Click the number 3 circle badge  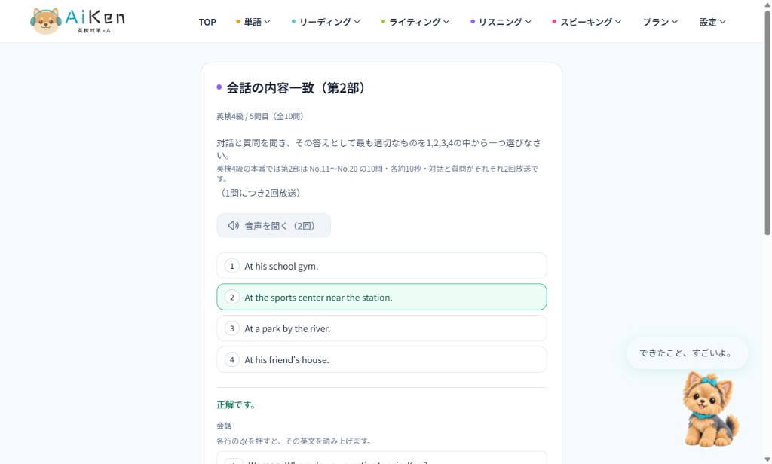(x=232, y=328)
